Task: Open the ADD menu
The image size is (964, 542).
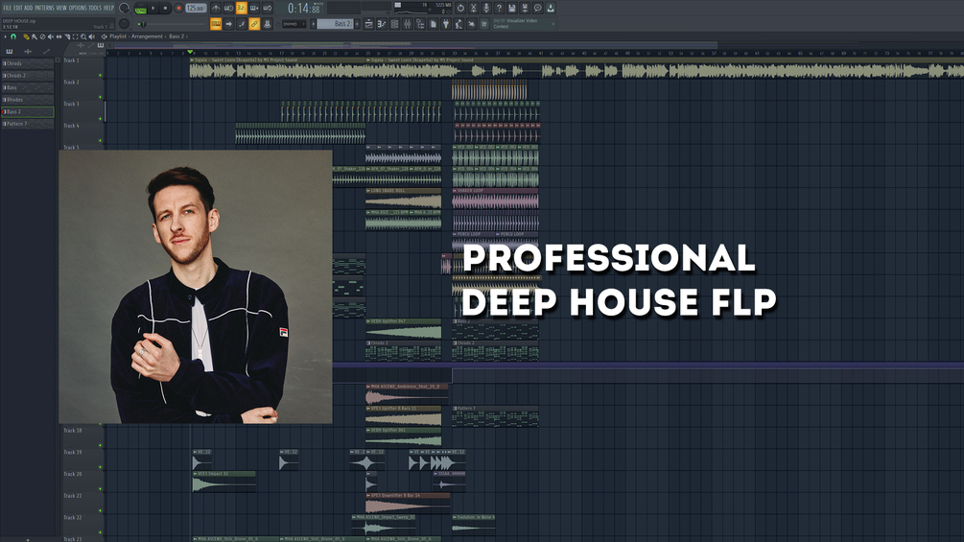Action: tap(28, 8)
